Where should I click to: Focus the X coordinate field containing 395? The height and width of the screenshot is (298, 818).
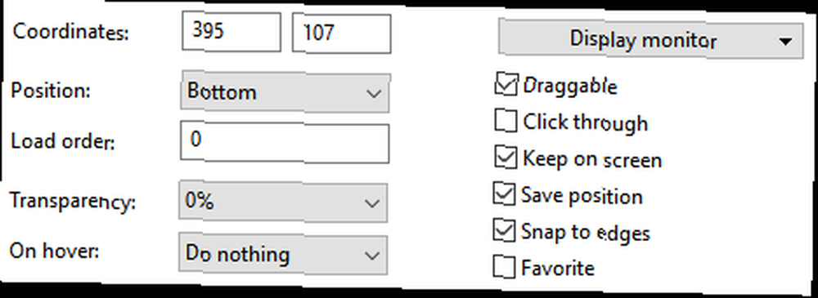point(231,33)
